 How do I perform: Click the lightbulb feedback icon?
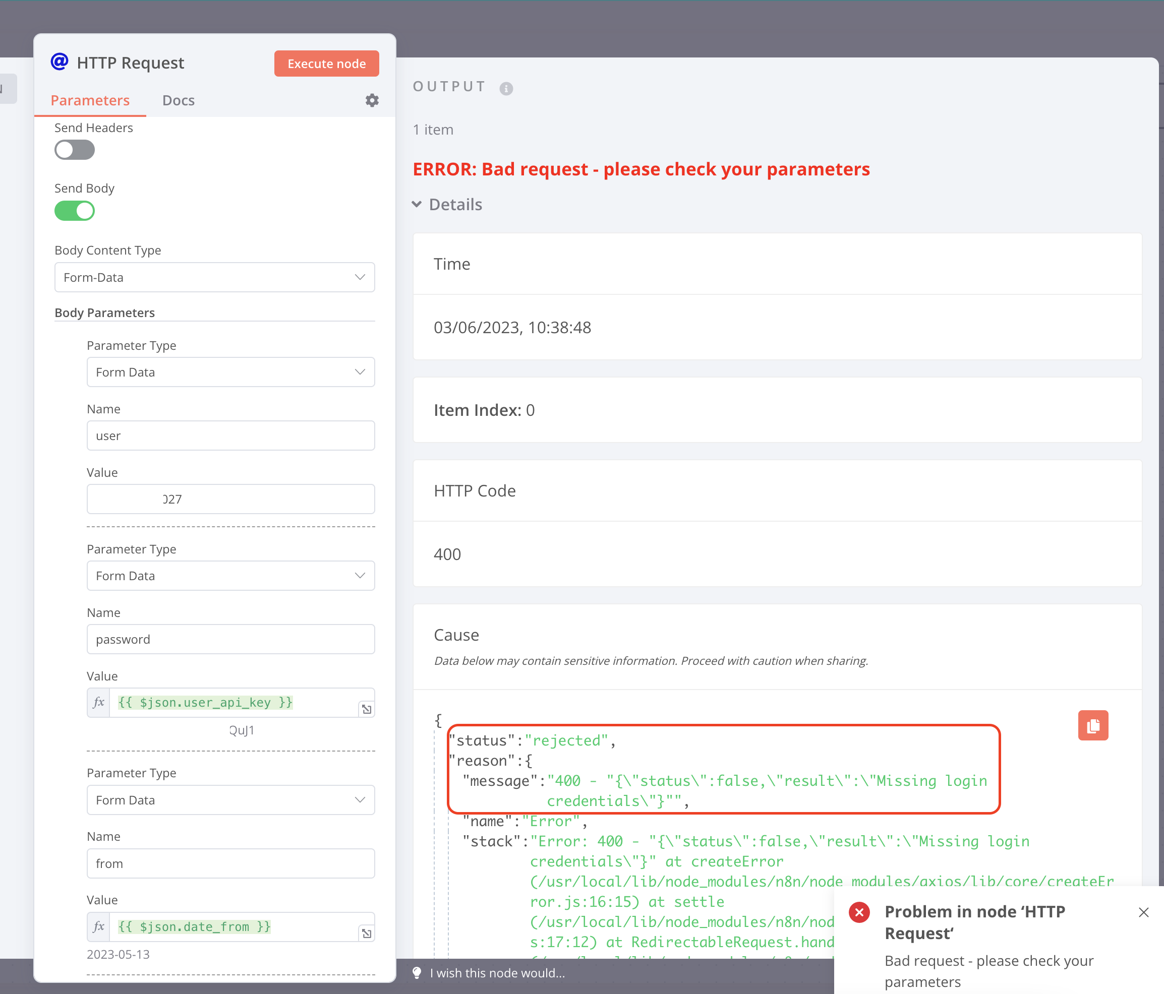tap(417, 973)
